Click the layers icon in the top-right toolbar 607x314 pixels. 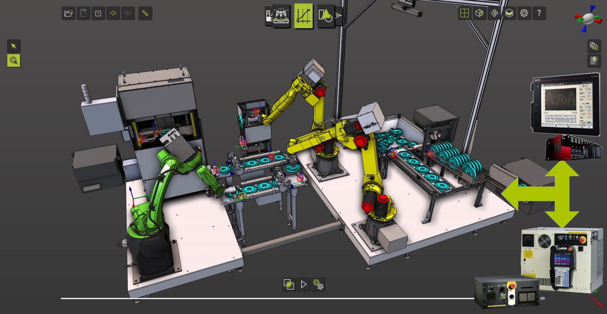[509, 13]
